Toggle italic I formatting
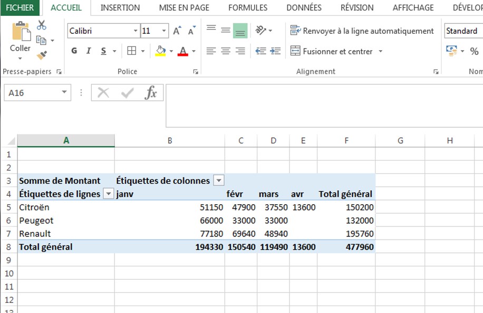 89,51
